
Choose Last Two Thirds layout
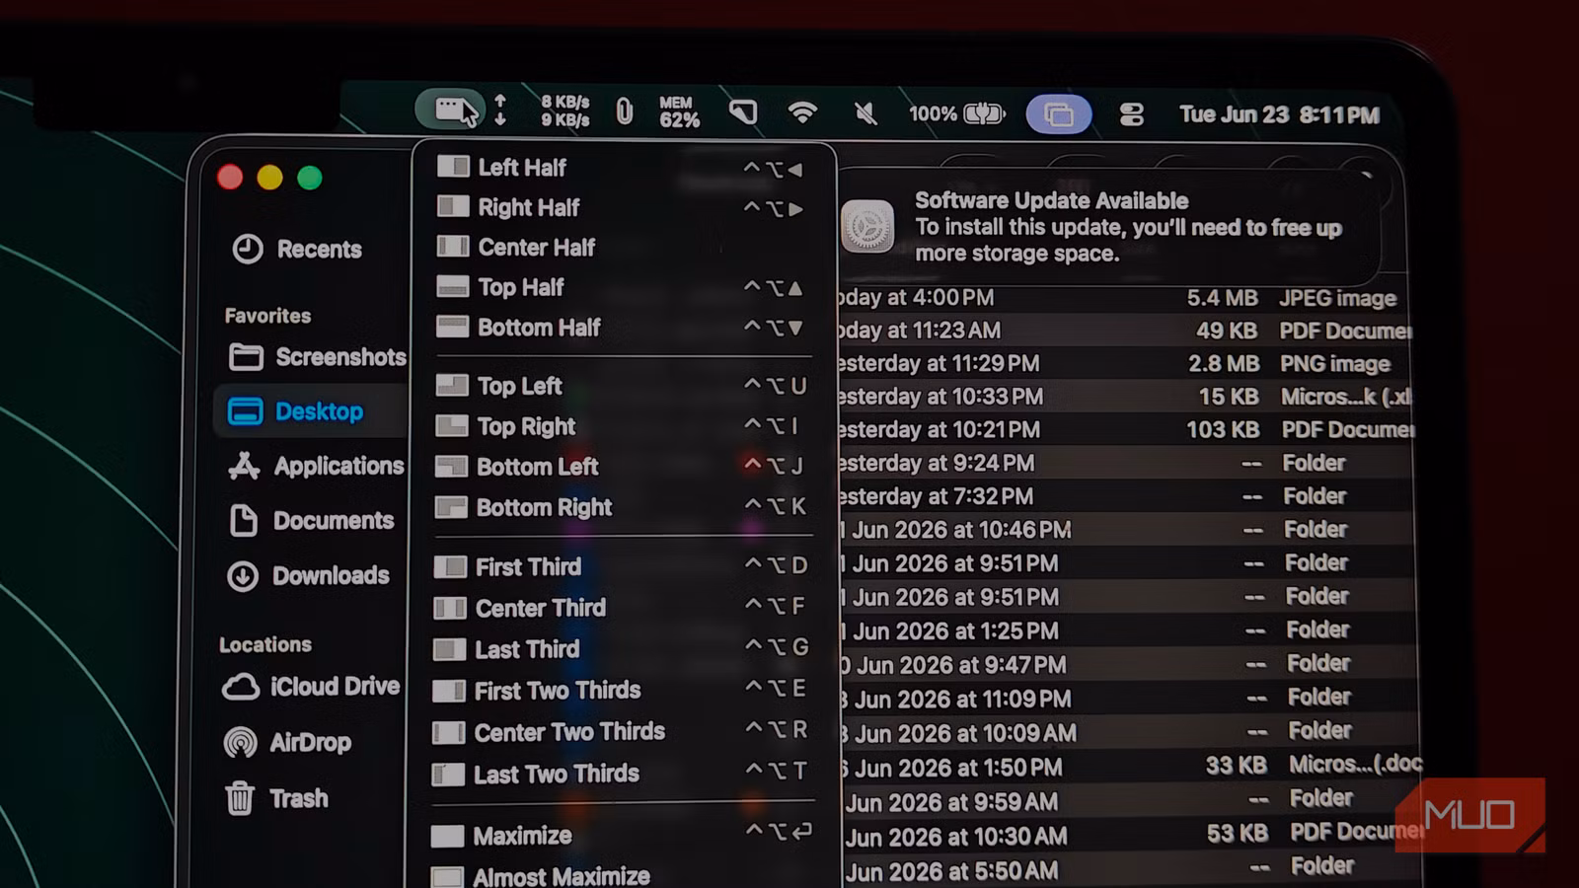tap(624, 774)
